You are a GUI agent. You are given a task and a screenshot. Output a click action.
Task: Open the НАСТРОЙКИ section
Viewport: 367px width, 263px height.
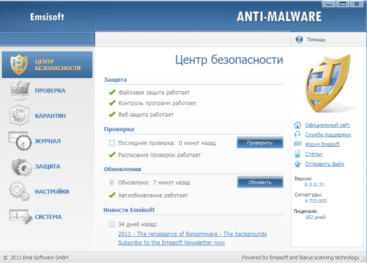click(x=52, y=192)
